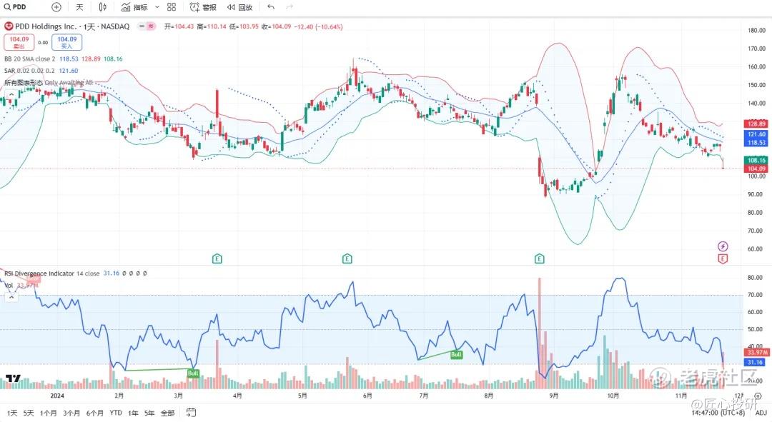Screen dimensions: 772x422
Task: Select the 5天 time range
Action: pos(29,413)
